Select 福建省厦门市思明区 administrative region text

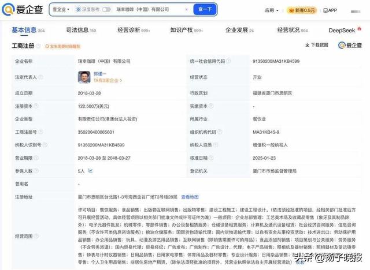pyautogui.click(x=272, y=93)
